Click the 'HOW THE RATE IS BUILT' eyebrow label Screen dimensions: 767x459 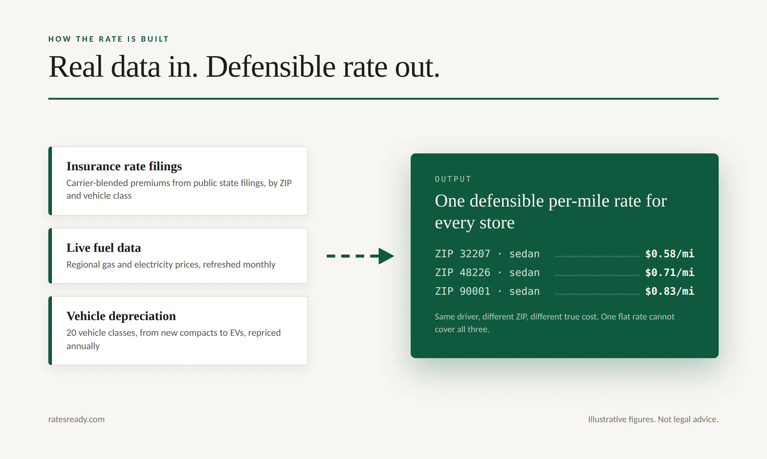coord(108,39)
